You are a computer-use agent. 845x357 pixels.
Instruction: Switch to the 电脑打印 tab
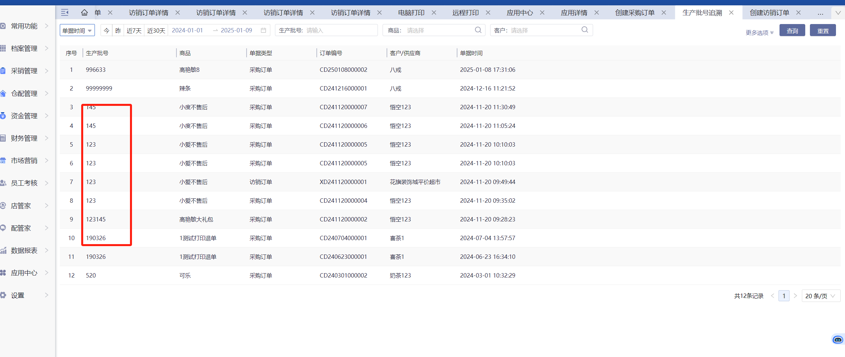point(411,13)
